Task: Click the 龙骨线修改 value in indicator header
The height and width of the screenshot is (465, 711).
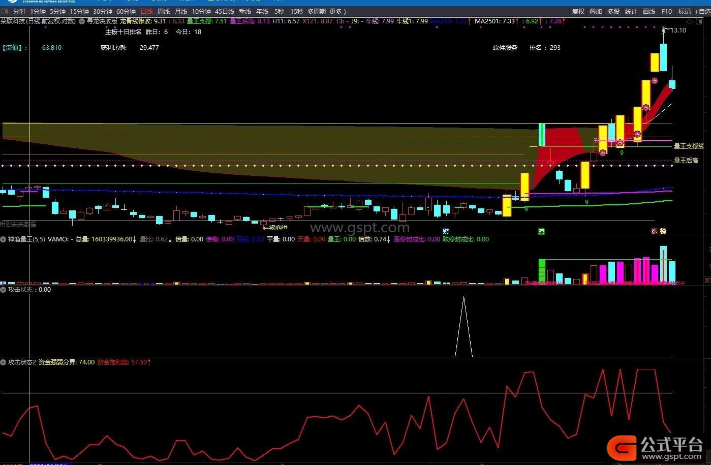Action: point(143,21)
